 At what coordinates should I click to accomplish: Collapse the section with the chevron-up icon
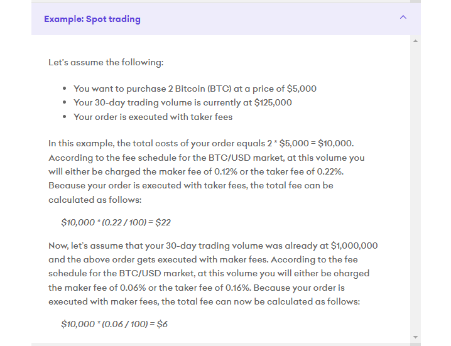pyautogui.click(x=403, y=17)
